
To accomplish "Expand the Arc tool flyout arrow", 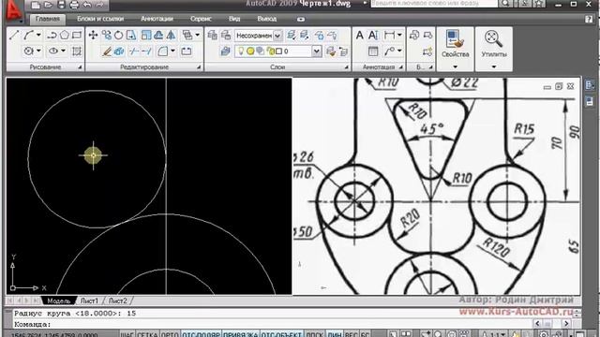I will pos(38,36).
